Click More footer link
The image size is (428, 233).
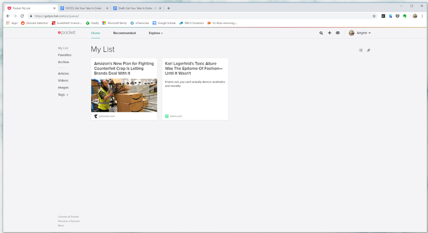point(61,226)
